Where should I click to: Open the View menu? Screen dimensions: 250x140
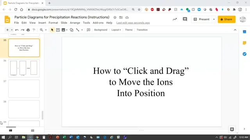pyautogui.click(x=32, y=23)
